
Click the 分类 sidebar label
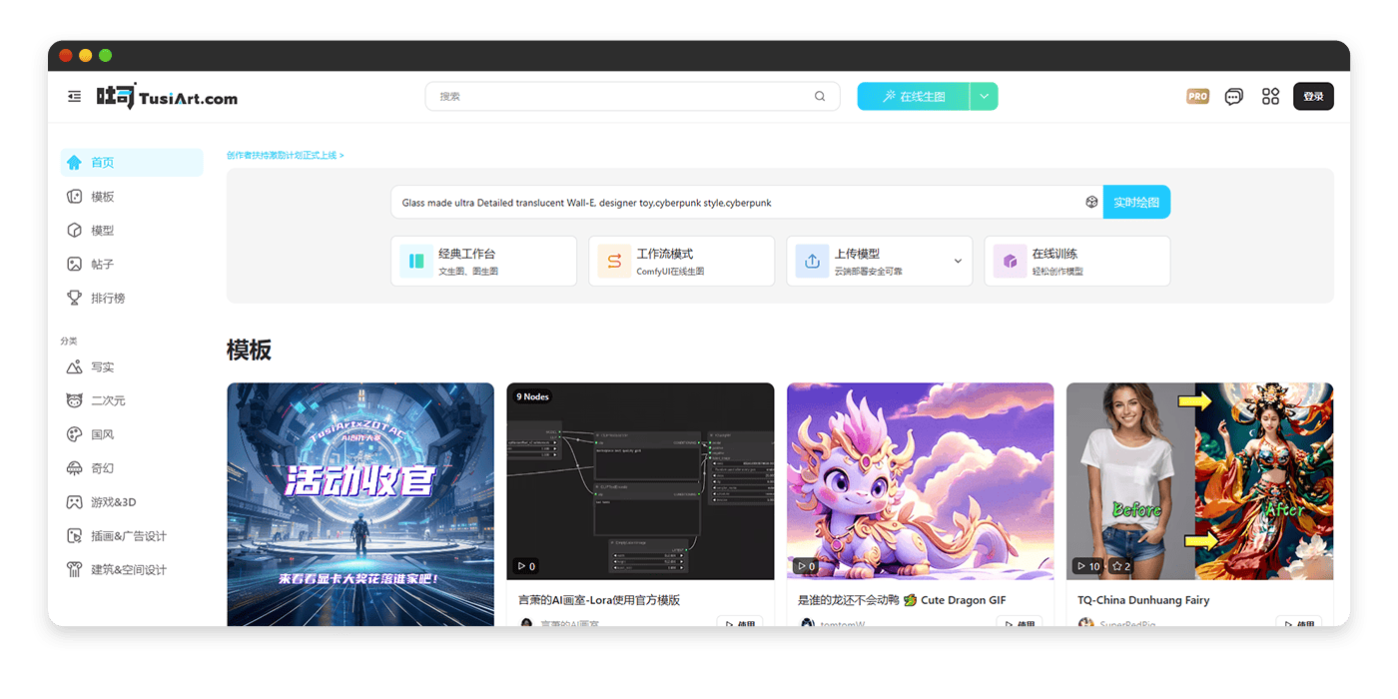pos(69,342)
